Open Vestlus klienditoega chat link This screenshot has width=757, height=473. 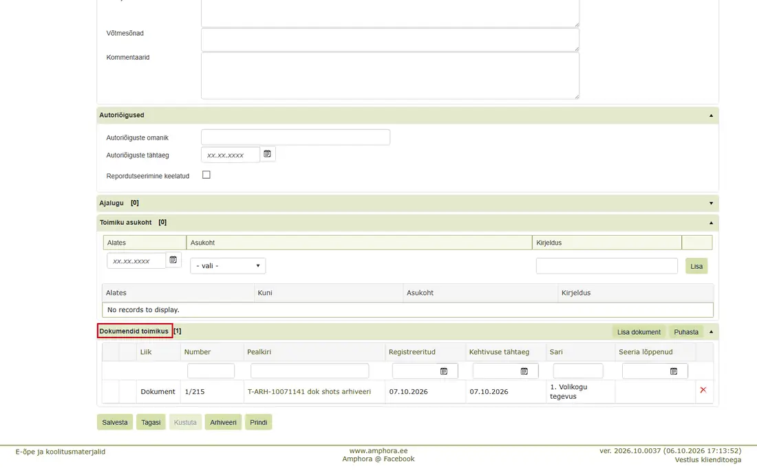coord(707,460)
